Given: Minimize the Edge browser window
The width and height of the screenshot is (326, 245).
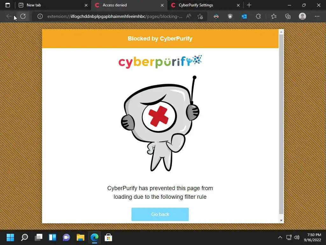Looking at the screenshot, I should click(289, 5).
